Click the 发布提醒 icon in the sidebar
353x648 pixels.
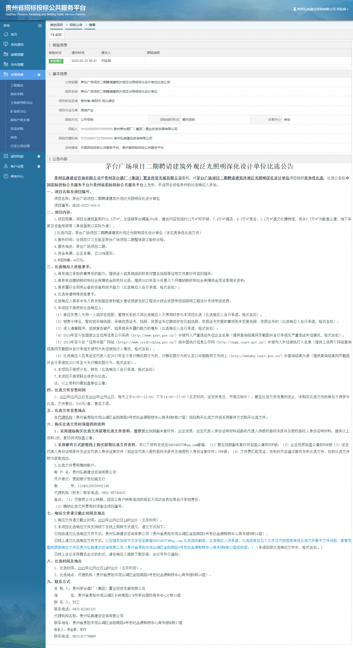coord(6,64)
